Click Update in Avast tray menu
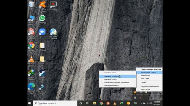The height and width of the screenshot is (106, 190). coord(149,82)
